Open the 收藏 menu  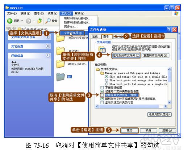52,13
